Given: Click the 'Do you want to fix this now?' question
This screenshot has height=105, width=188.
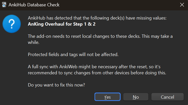Looking at the screenshot, I should (x=56, y=85).
